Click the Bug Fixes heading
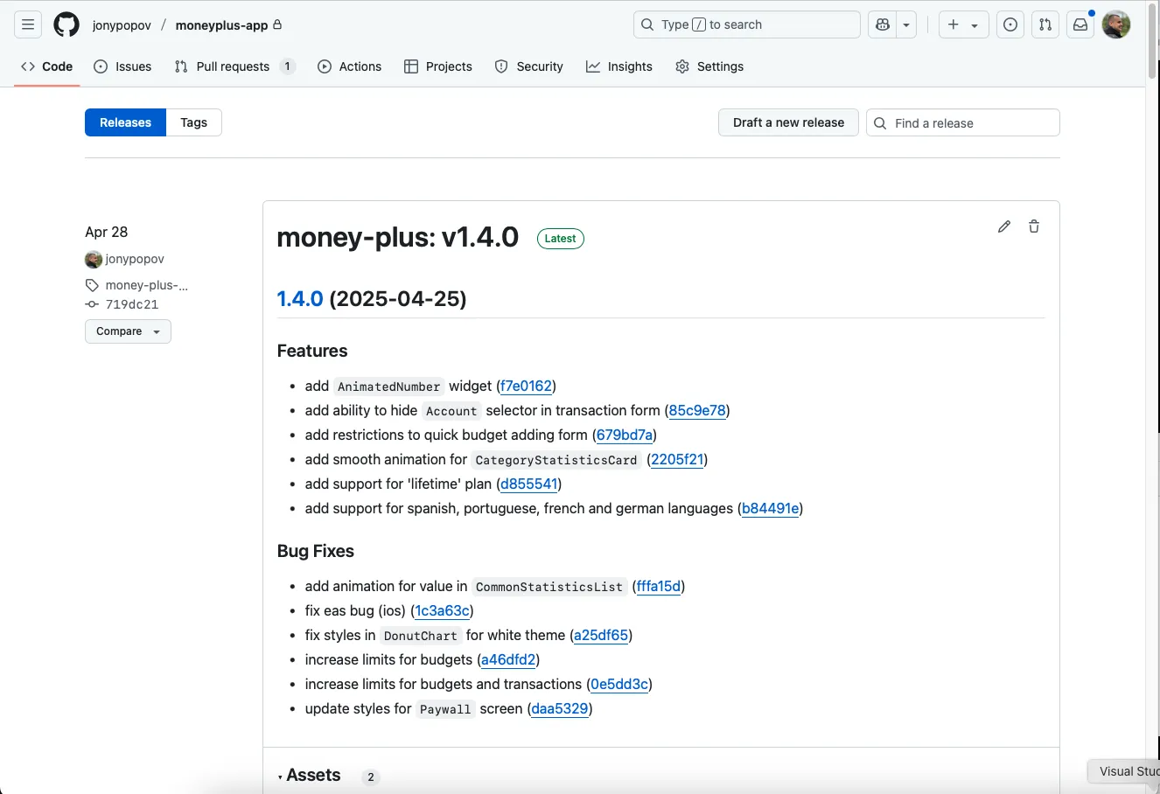This screenshot has width=1160, height=794. click(316, 551)
